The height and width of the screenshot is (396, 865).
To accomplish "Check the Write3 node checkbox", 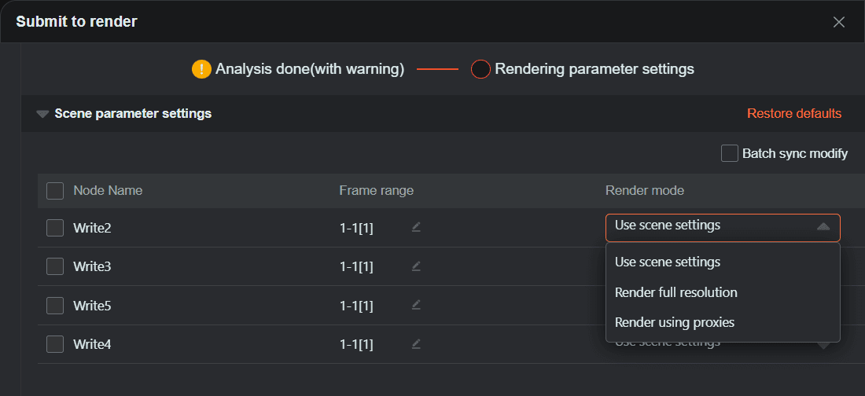I will point(55,266).
